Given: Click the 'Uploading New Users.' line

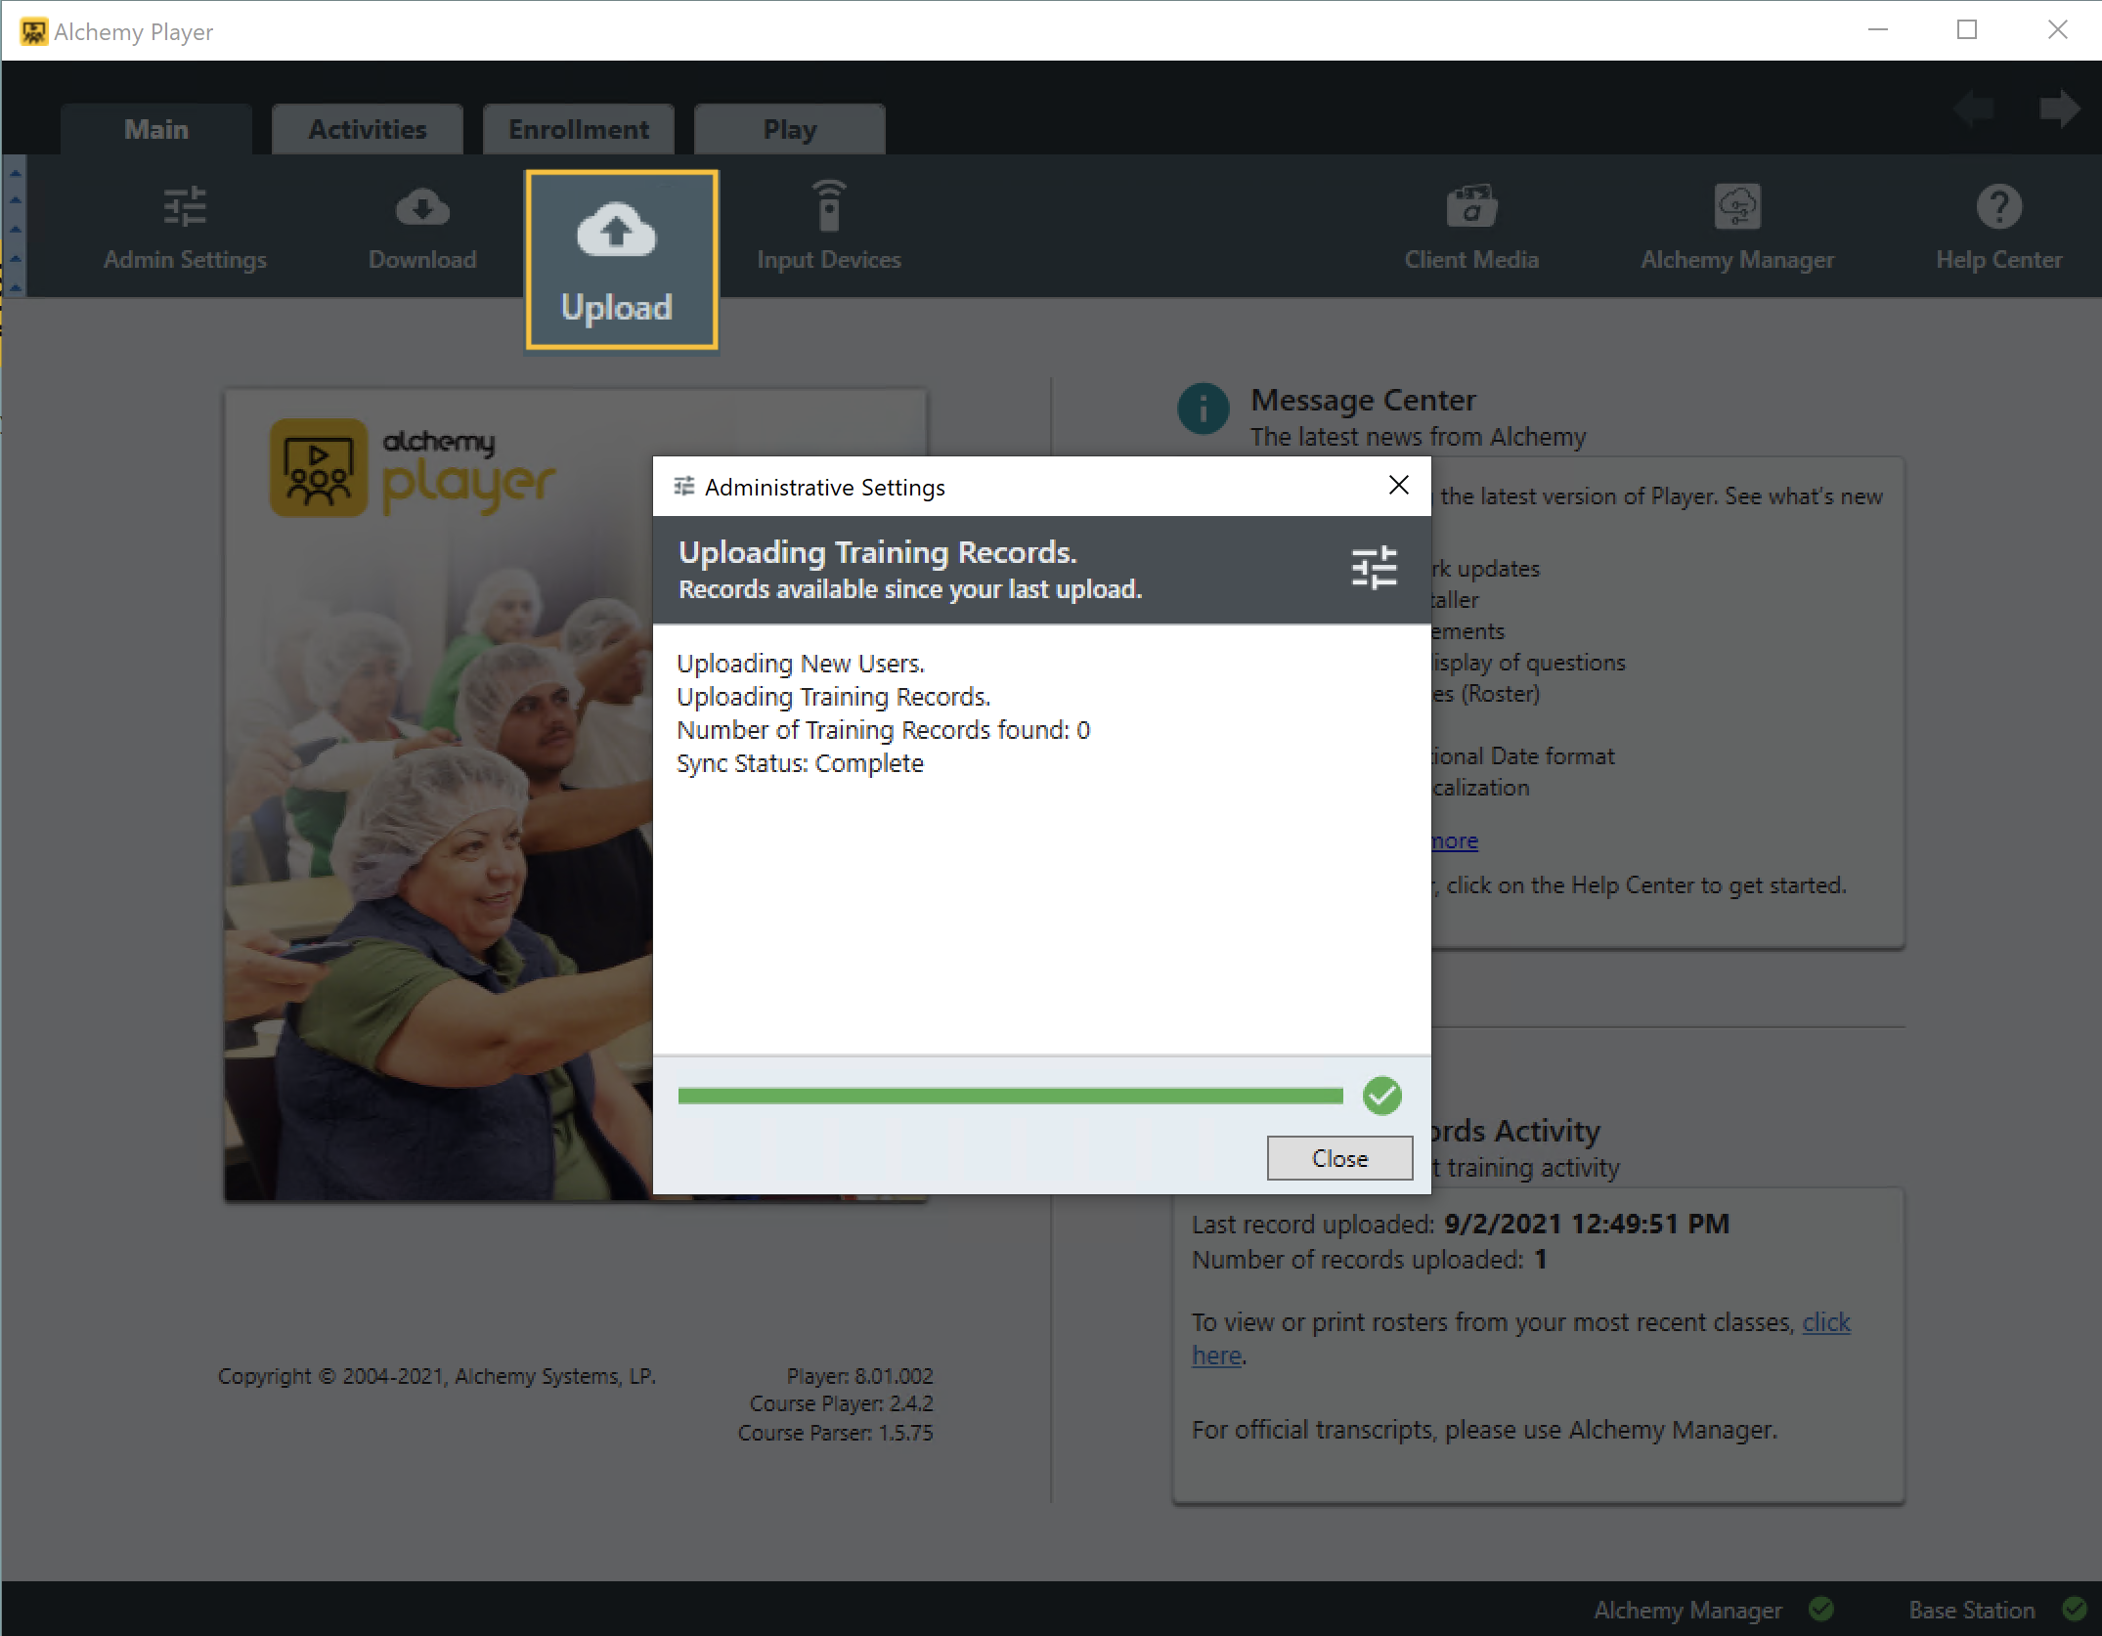Looking at the screenshot, I should tap(801, 664).
